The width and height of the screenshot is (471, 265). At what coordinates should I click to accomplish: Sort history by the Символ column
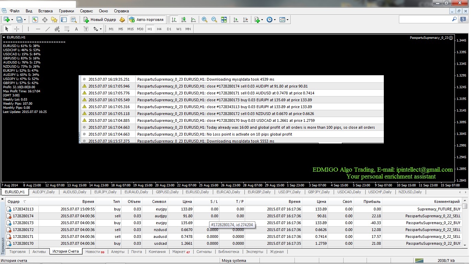[x=155, y=201]
